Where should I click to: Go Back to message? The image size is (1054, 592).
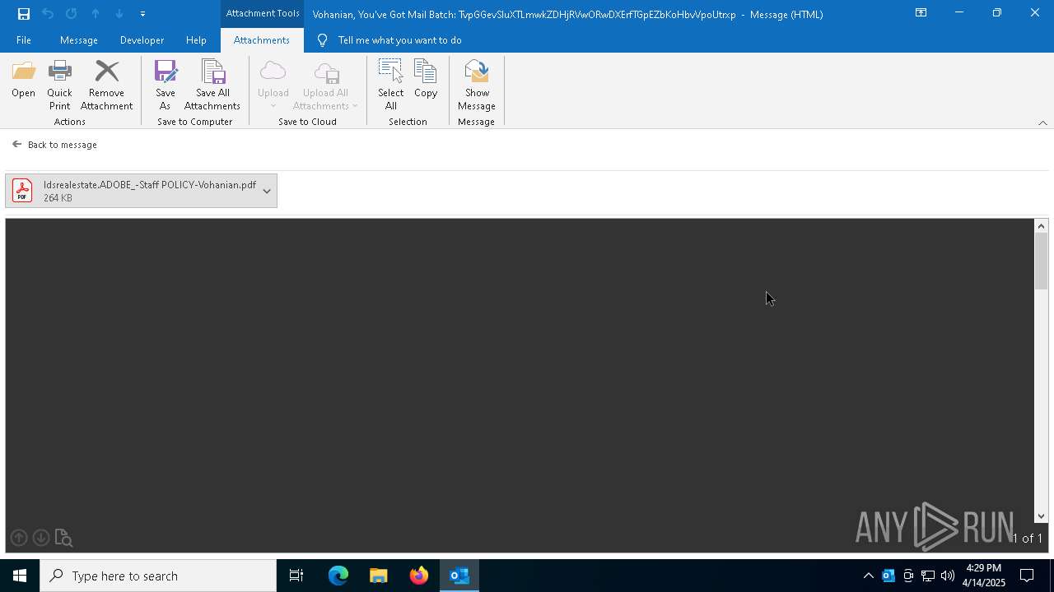coord(54,144)
